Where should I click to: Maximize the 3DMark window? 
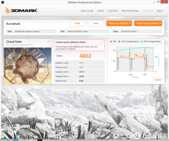pos(158,2)
